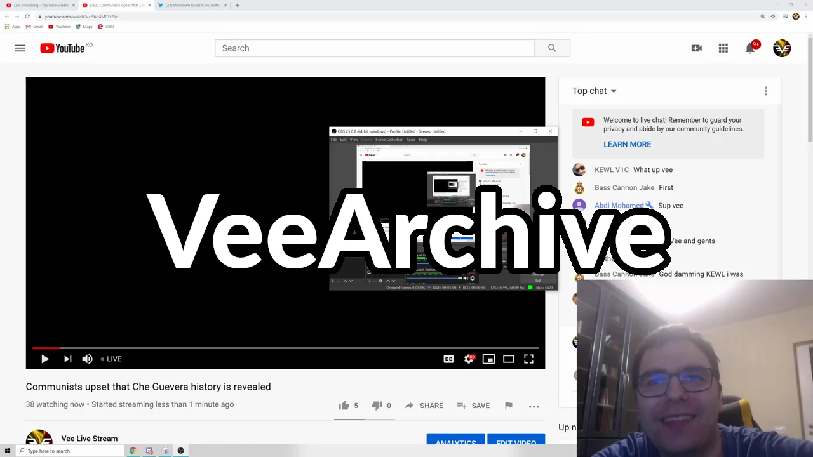813x457 pixels.
Task: Skip to the next video
Action: pos(67,359)
